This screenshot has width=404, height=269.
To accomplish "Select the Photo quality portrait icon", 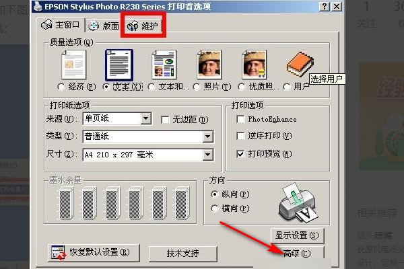I will tap(209, 65).
